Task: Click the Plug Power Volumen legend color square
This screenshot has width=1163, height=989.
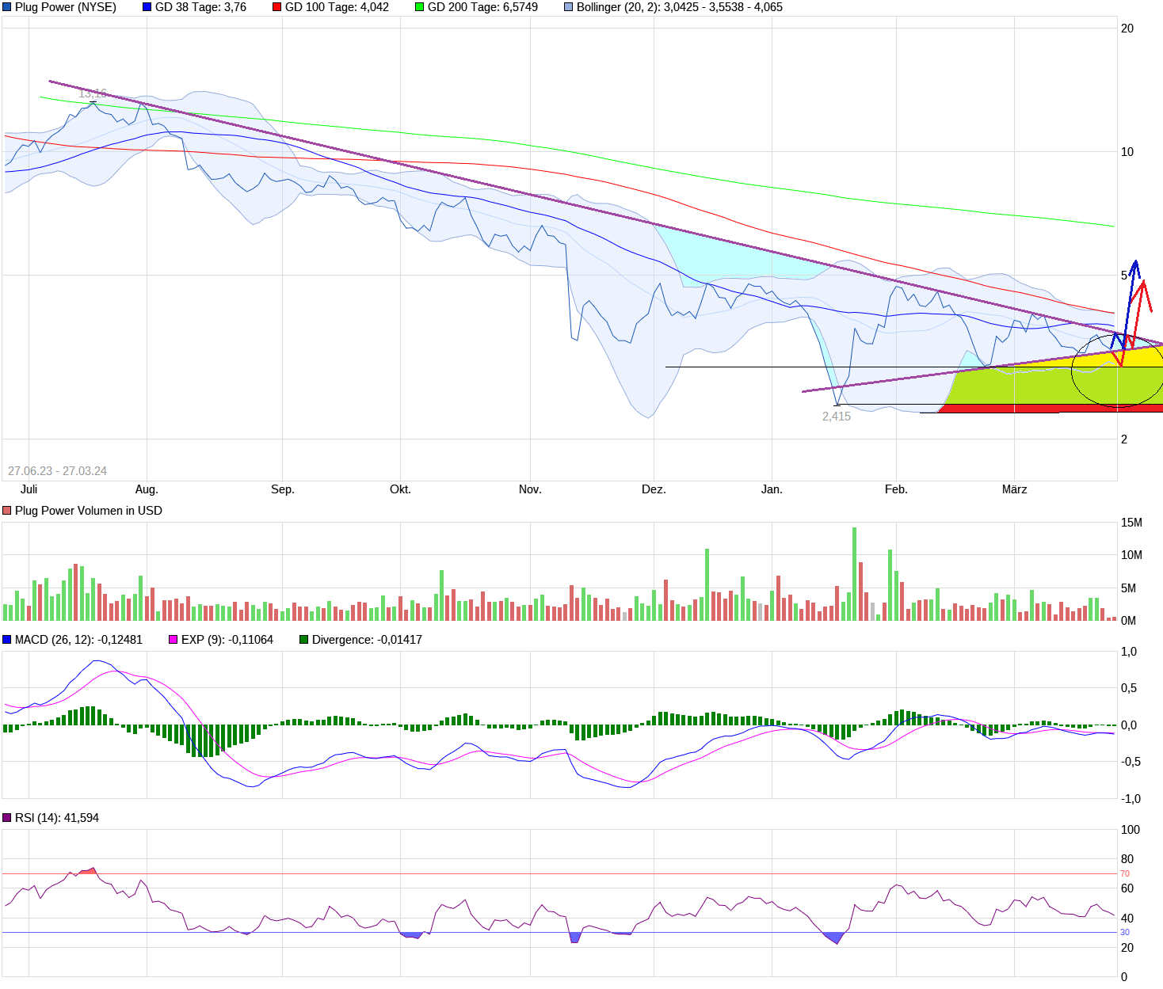Action: pyautogui.click(x=7, y=511)
